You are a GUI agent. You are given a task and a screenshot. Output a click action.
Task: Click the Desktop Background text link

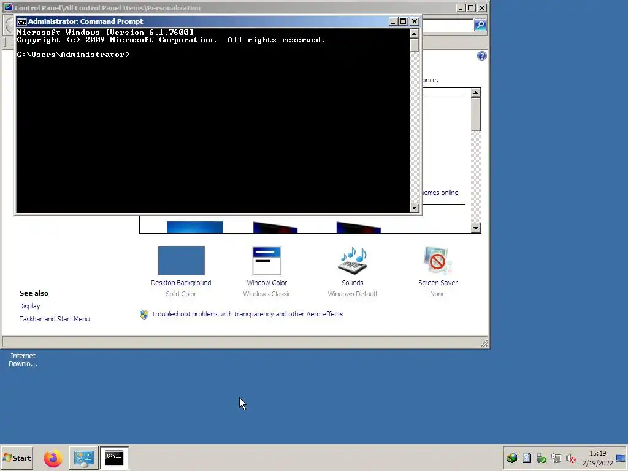[x=181, y=283]
